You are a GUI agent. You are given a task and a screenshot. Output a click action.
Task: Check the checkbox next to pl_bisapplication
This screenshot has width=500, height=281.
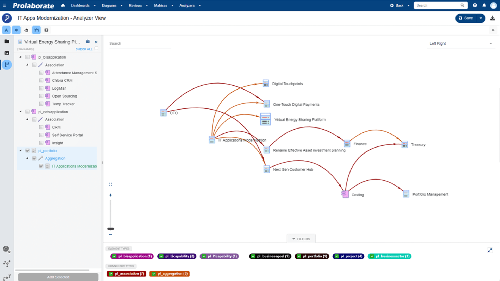(x=27, y=57)
